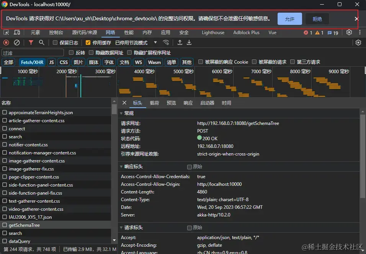
Task: Filter requests by Images (图片)
Action: click(x=78, y=62)
